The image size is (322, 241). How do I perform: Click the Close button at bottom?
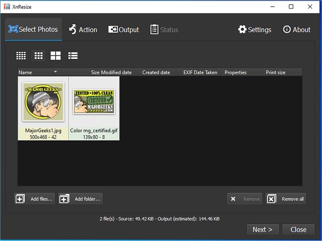[x=298, y=229]
